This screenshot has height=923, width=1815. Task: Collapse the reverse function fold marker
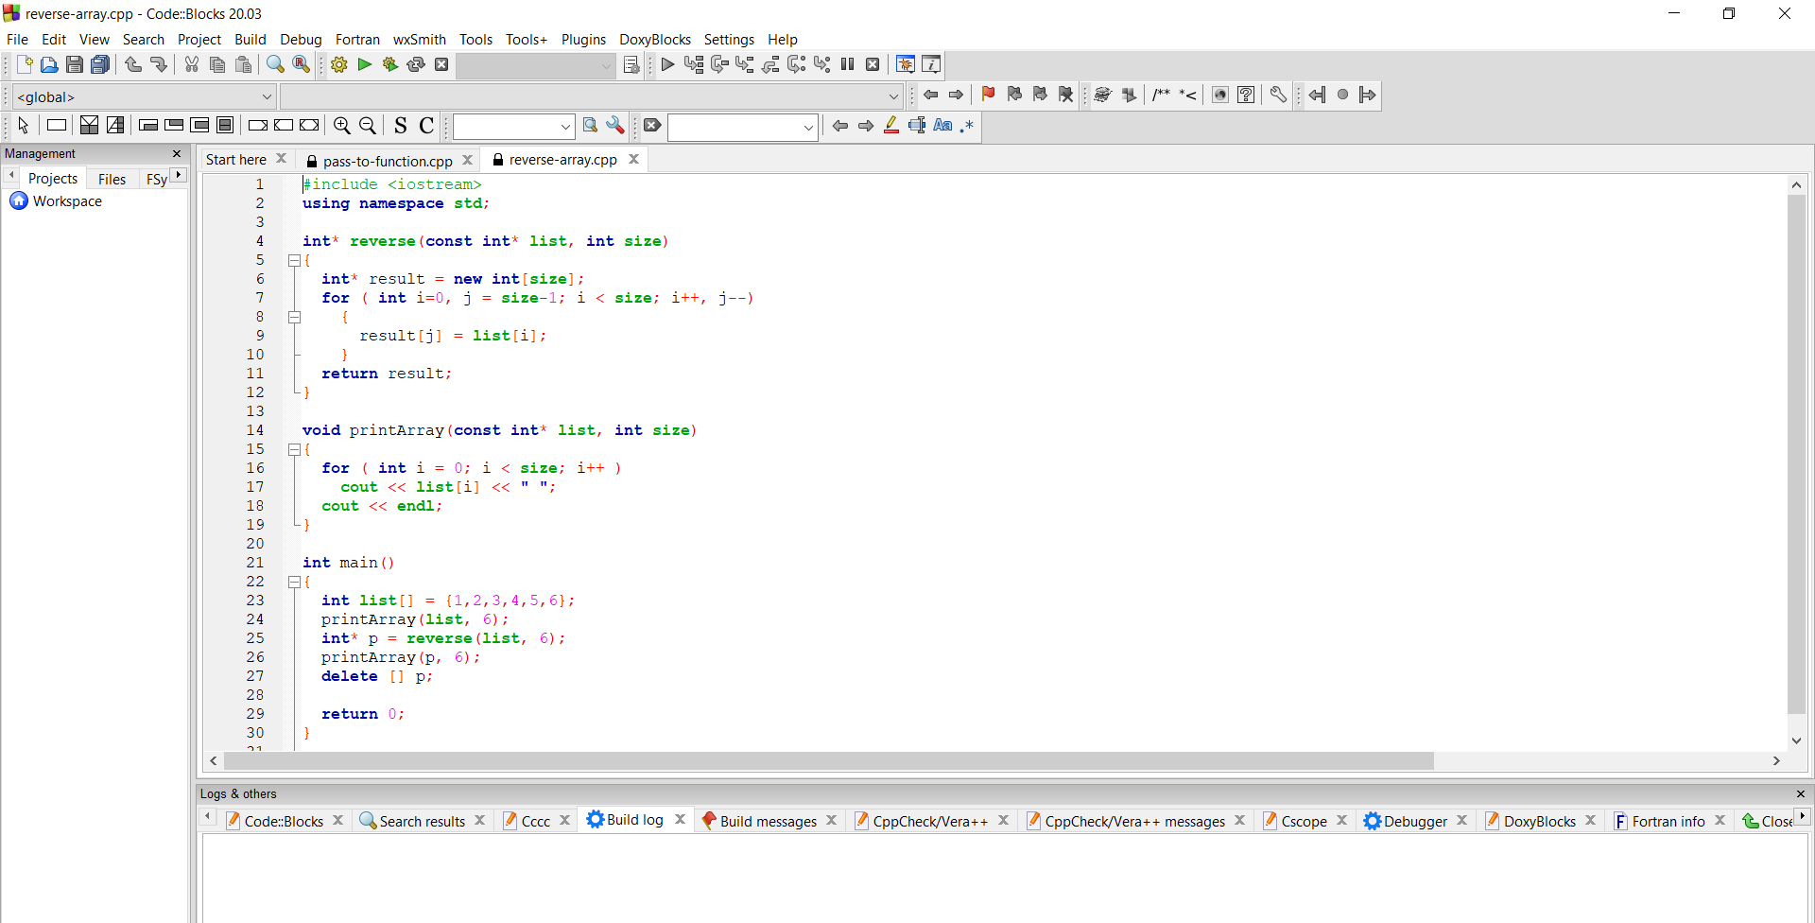[x=294, y=260]
